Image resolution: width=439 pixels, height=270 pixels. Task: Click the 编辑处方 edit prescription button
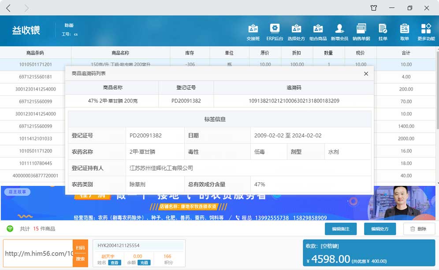(379, 229)
